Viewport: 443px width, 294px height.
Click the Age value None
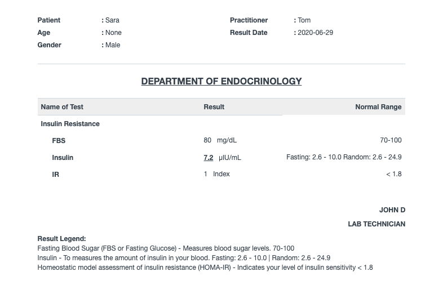(113, 33)
